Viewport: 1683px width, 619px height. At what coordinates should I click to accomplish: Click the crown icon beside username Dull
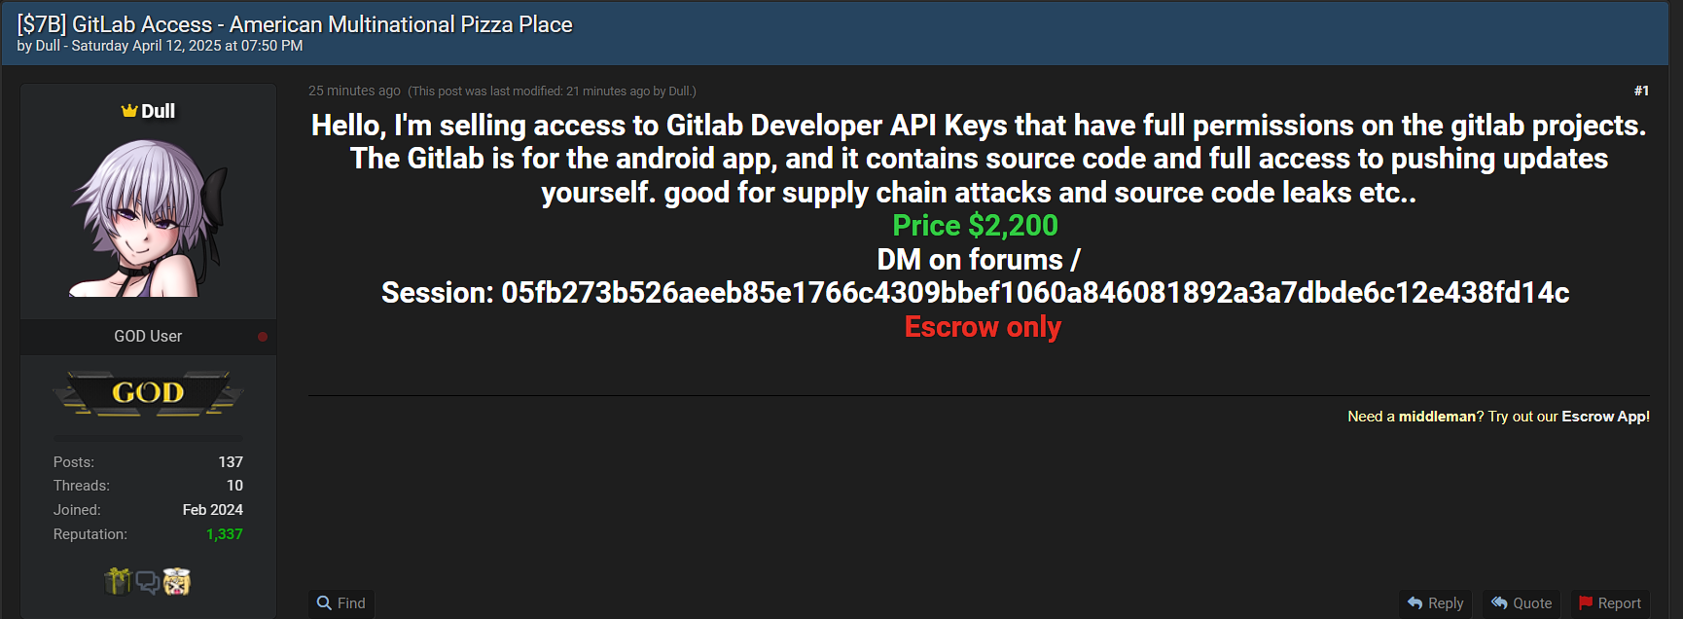[128, 111]
